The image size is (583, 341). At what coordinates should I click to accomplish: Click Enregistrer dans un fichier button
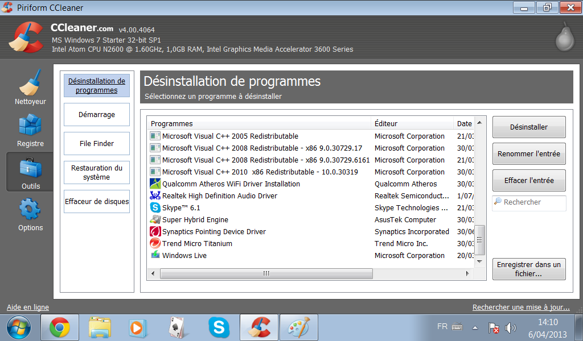(529, 269)
